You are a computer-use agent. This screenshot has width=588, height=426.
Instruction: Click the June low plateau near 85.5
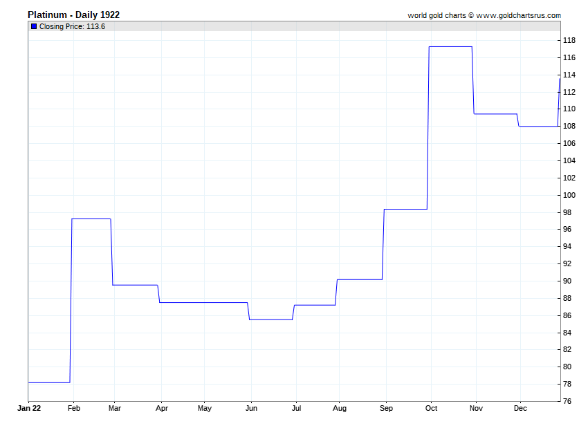(x=270, y=319)
